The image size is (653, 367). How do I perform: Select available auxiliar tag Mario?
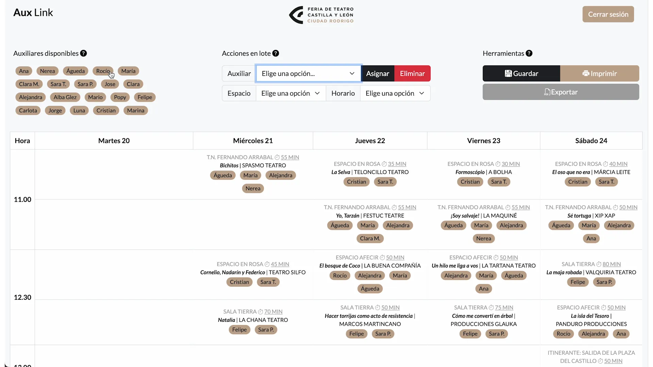[95, 97]
